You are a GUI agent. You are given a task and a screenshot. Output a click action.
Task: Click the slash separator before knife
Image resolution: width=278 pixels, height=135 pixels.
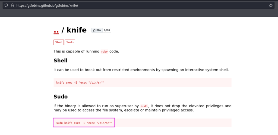pyautogui.click(x=63, y=30)
